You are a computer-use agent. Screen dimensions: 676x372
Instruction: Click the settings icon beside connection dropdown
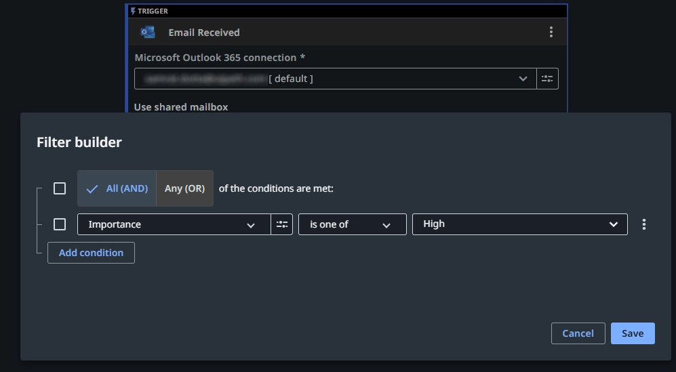[547, 79]
